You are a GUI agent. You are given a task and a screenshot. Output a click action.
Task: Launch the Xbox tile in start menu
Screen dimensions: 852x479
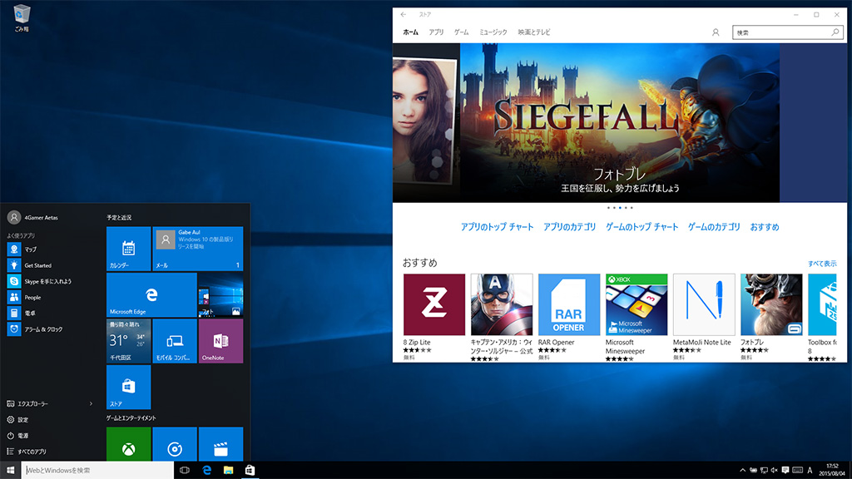[128, 446]
